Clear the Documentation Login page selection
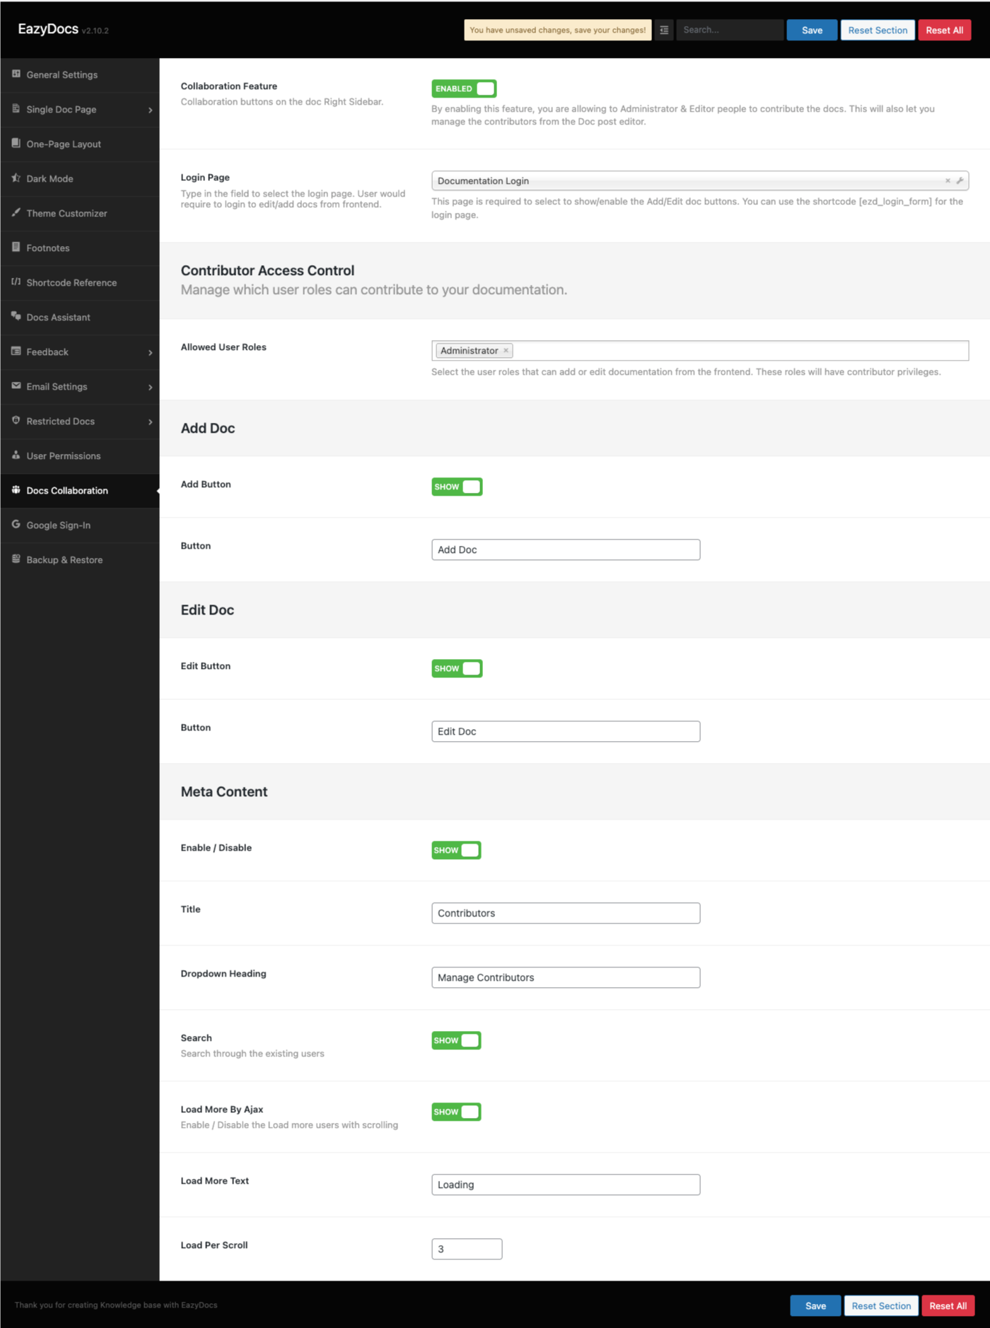The height and width of the screenshot is (1328, 990). (948, 181)
